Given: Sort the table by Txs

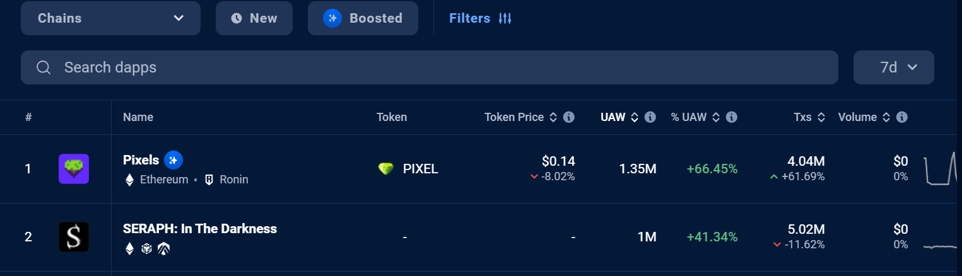Looking at the screenshot, I should (x=810, y=117).
